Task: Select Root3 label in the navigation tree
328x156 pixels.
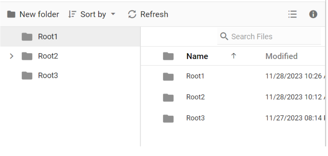Action: (x=48, y=76)
